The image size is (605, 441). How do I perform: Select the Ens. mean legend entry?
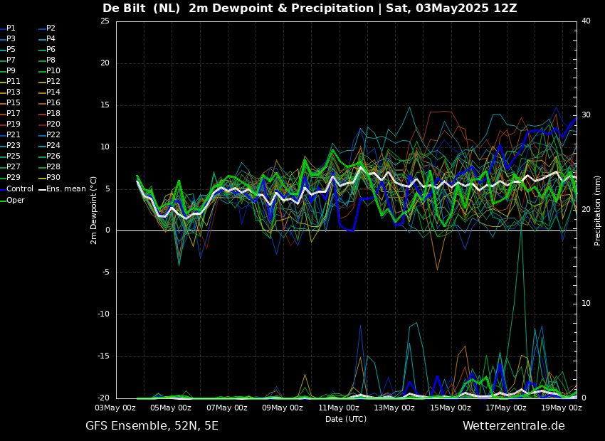click(65, 189)
